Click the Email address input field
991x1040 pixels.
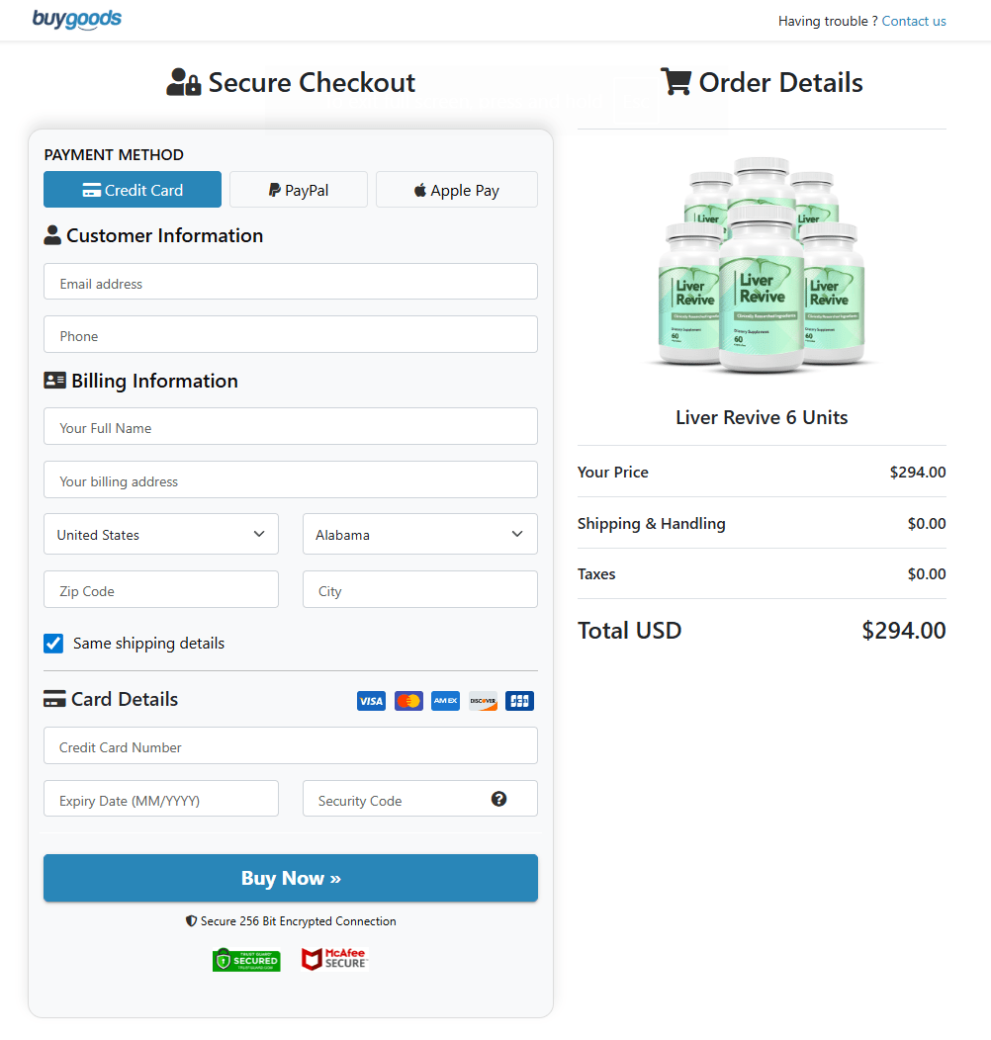pos(290,281)
